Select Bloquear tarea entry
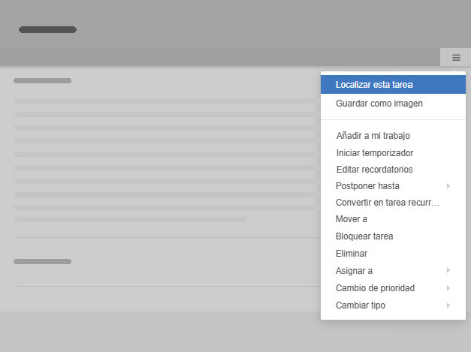The width and height of the screenshot is (471, 352). click(x=393, y=236)
